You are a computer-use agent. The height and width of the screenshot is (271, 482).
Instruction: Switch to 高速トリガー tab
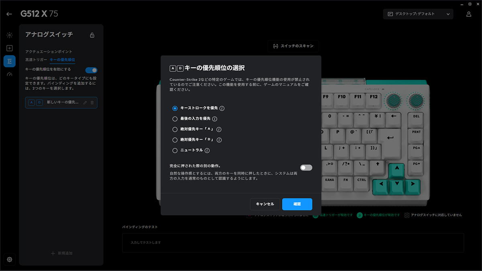click(36, 59)
